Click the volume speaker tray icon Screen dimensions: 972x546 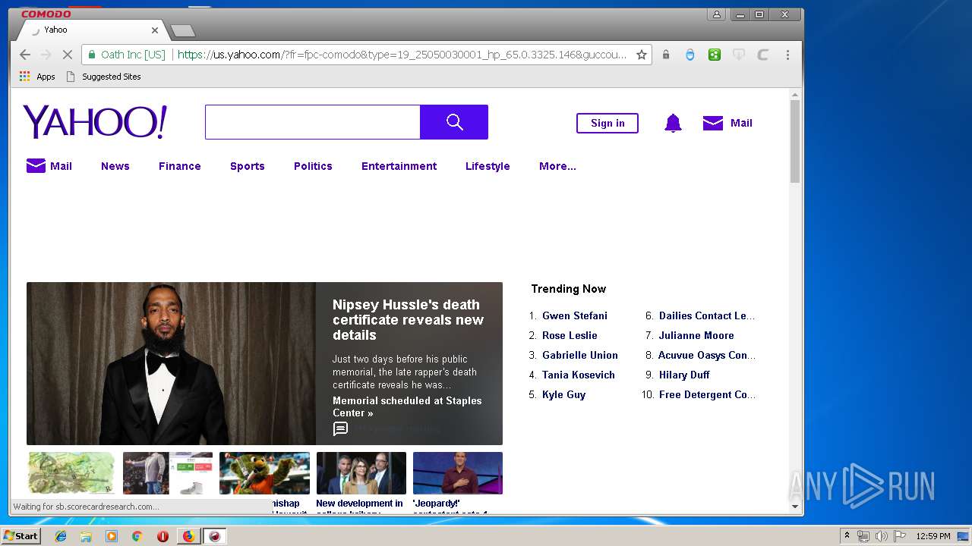coord(881,536)
